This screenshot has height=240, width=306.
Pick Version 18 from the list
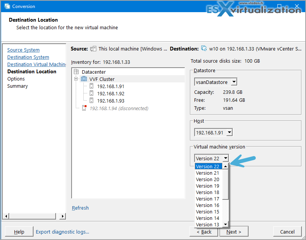209,192
